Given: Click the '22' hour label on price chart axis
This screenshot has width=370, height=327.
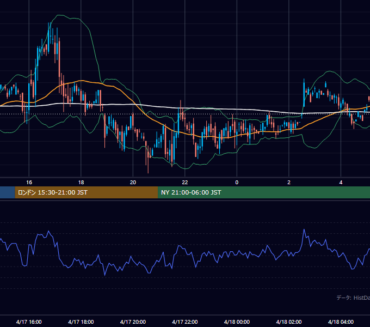Looking at the screenshot, I should coord(185,183).
